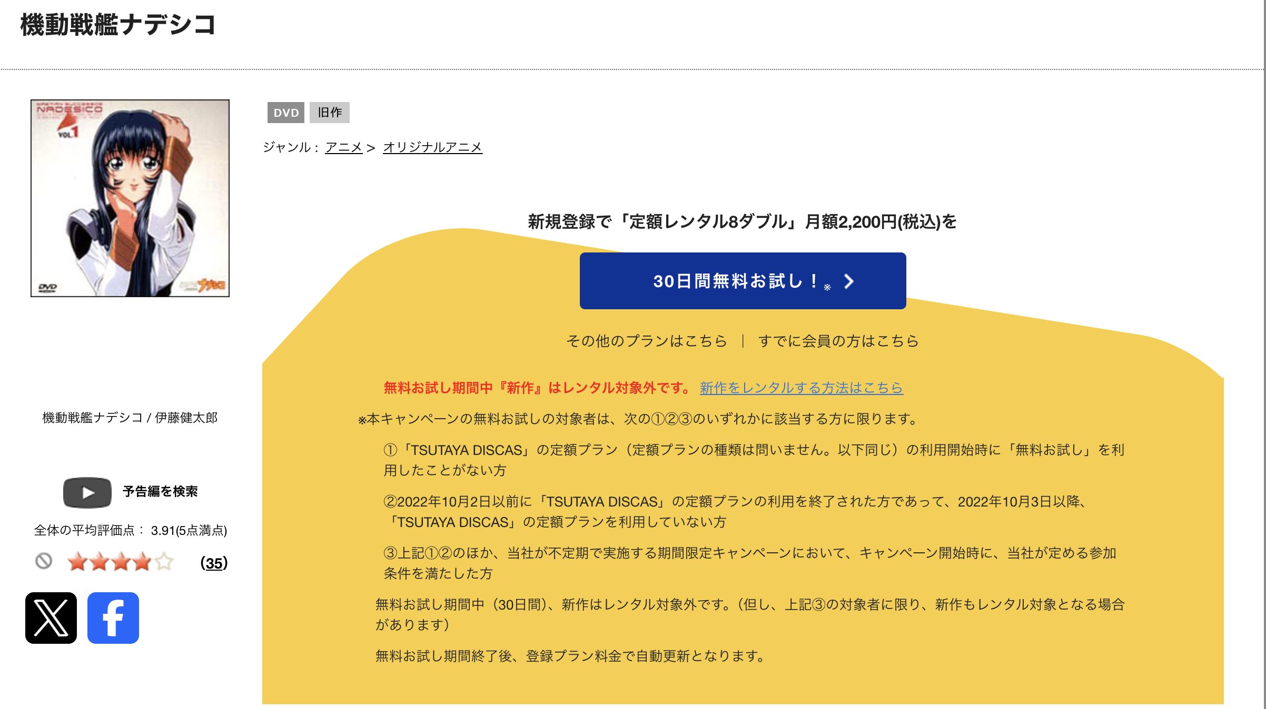Share on Facebook icon
Screen dimensions: 1266x709
tap(113, 618)
